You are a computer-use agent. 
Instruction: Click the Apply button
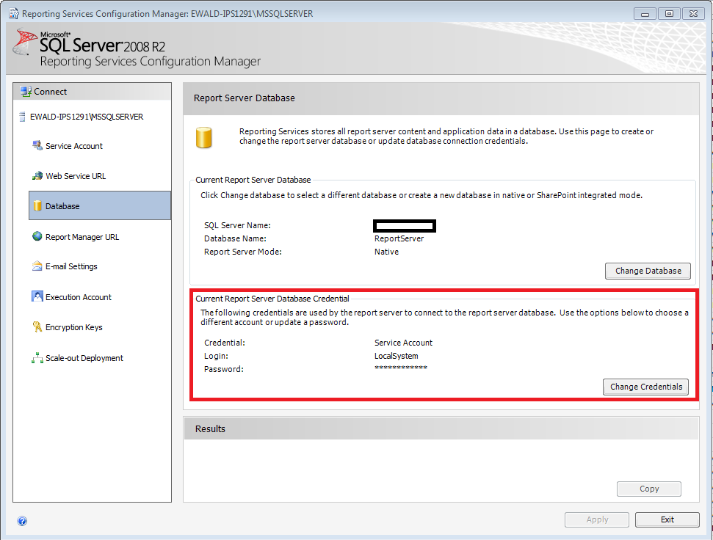596,519
